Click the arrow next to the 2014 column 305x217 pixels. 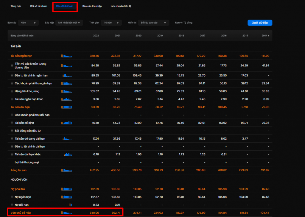pos(269,36)
